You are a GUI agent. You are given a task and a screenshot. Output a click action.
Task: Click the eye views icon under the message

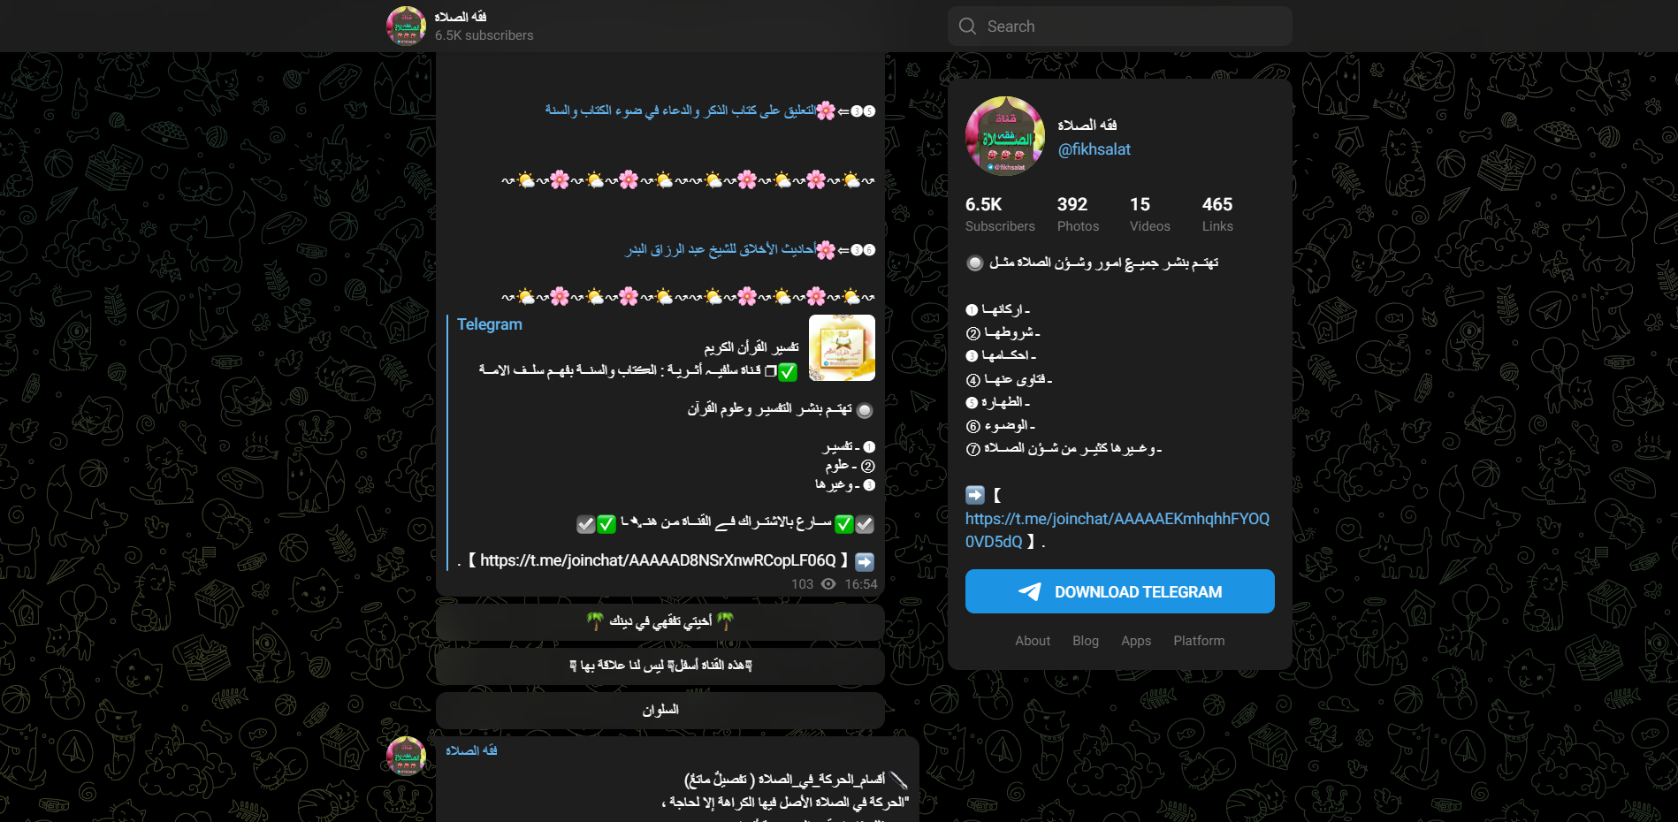(x=828, y=584)
